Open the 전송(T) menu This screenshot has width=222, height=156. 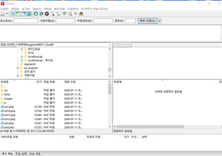37,9
